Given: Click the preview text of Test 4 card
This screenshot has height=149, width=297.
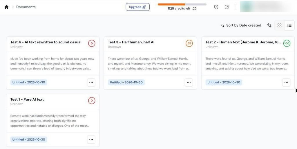Looking at the screenshot, I should (52, 64).
